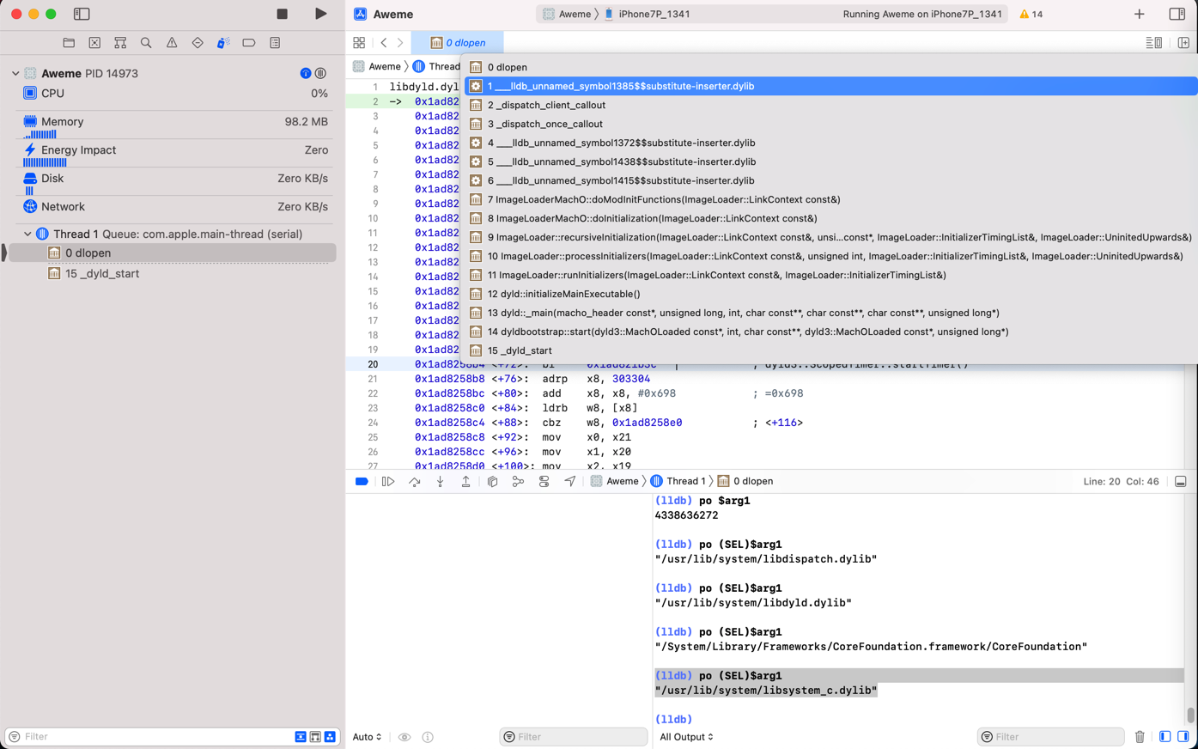Screen dimensions: 1198x749
Task: Open Debug Memory Graph
Action: click(518, 482)
